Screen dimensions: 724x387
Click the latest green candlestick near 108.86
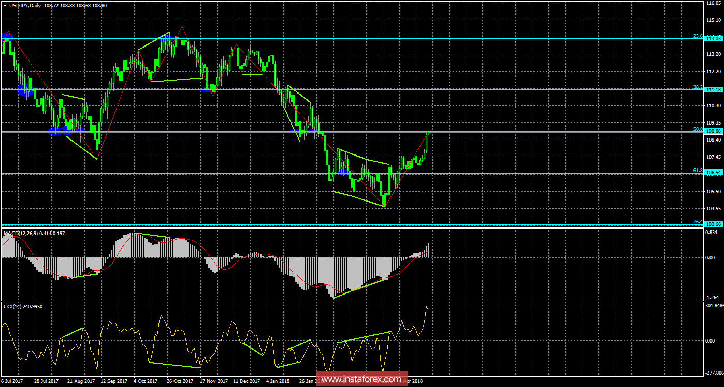click(428, 134)
